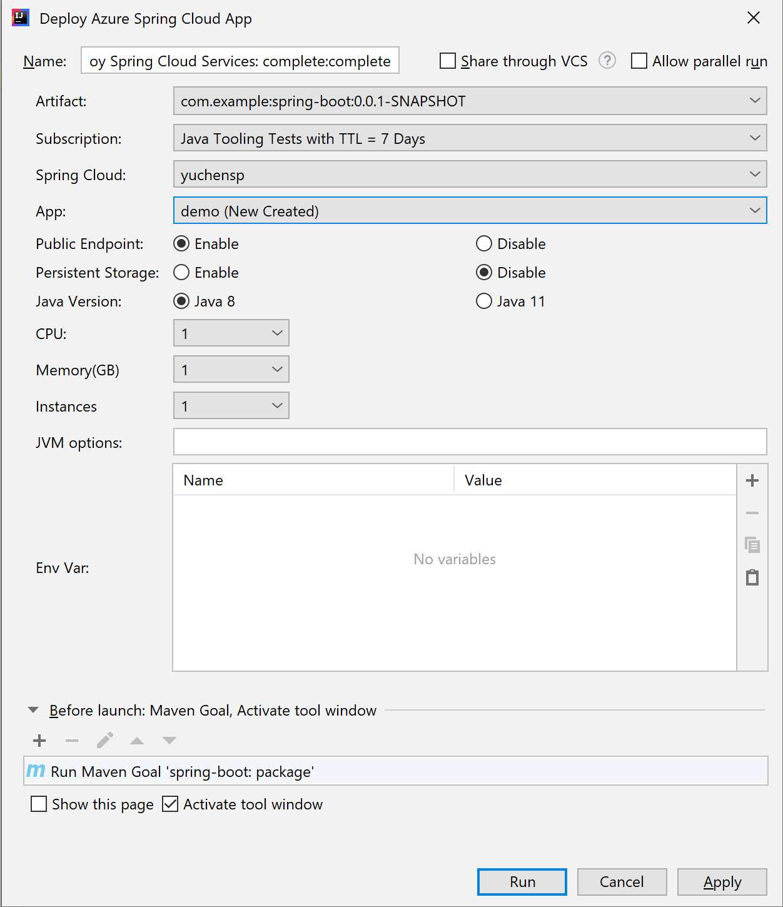Open the Share through VCS help icon
This screenshot has width=783, height=907.
coord(607,61)
